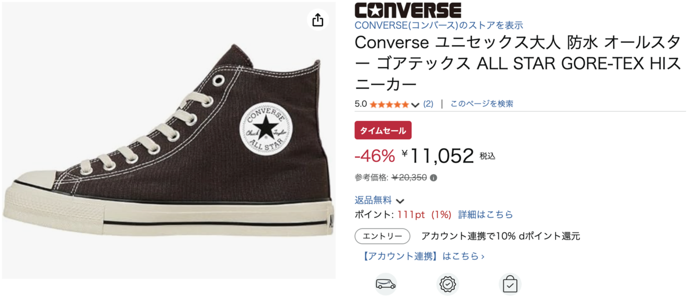Click the orange five-star rating icons
Screen dimensions: 696x296
(389, 104)
